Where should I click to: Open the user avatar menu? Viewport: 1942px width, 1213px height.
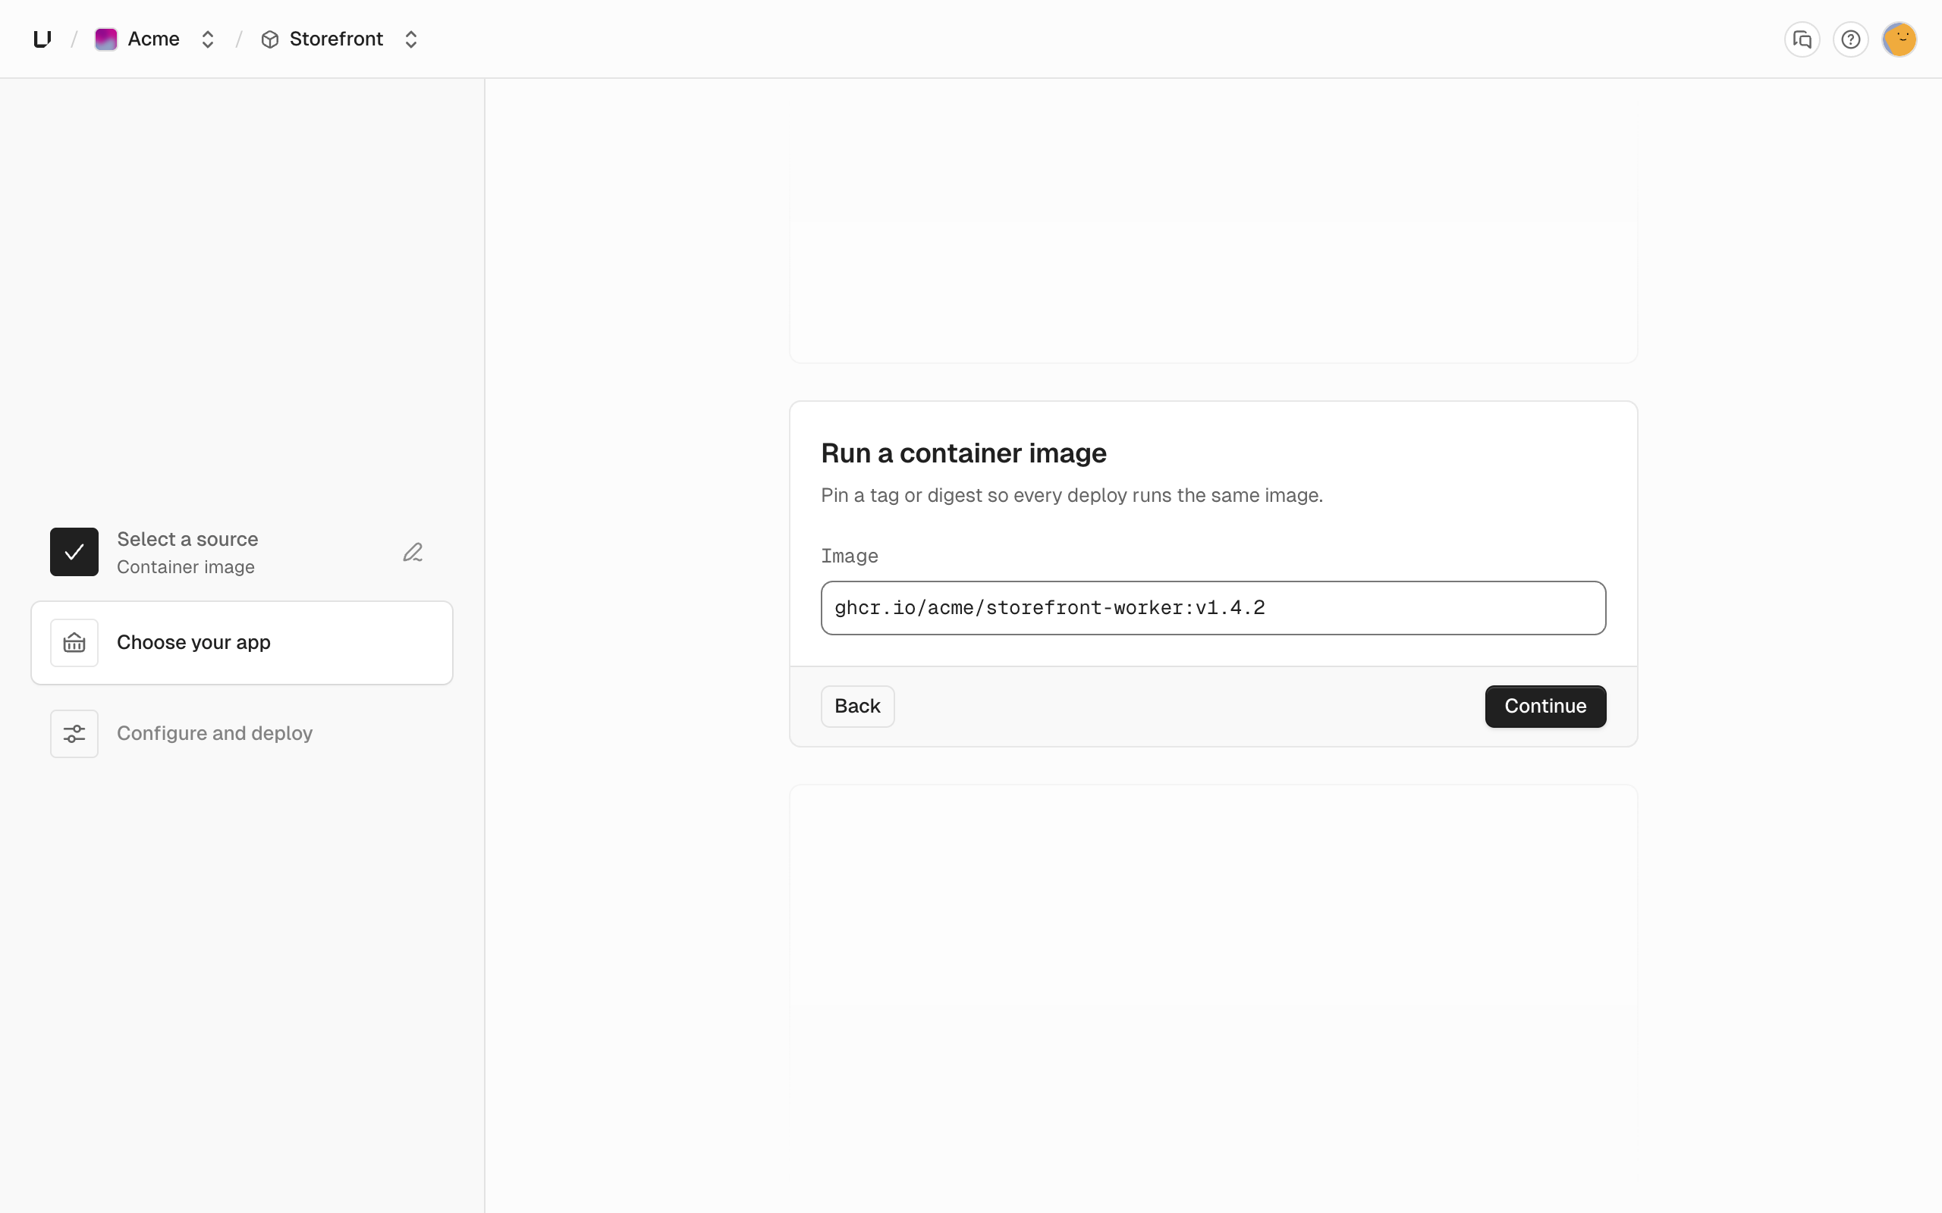[1900, 39]
